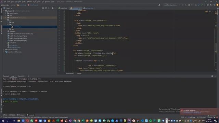Viewport: 219px width, 123px height.
Task: Click the blue Update Project arrow icon
Action: [198, 5]
